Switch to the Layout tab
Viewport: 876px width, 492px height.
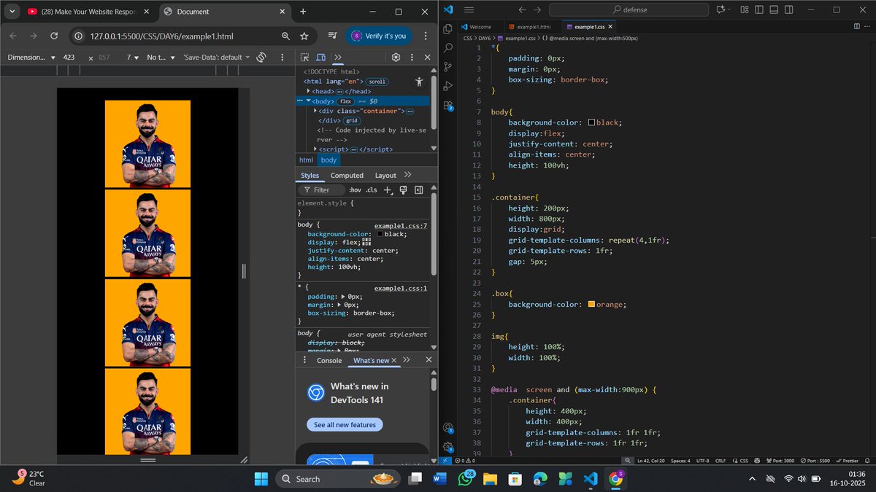pyautogui.click(x=385, y=175)
